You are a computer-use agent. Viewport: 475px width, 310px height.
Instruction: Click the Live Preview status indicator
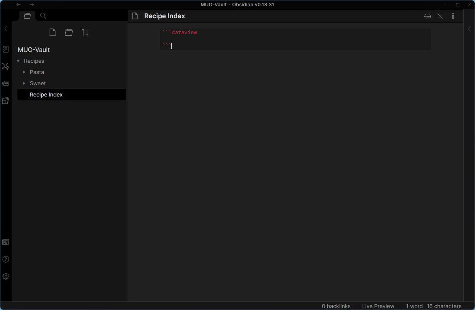pos(378,306)
